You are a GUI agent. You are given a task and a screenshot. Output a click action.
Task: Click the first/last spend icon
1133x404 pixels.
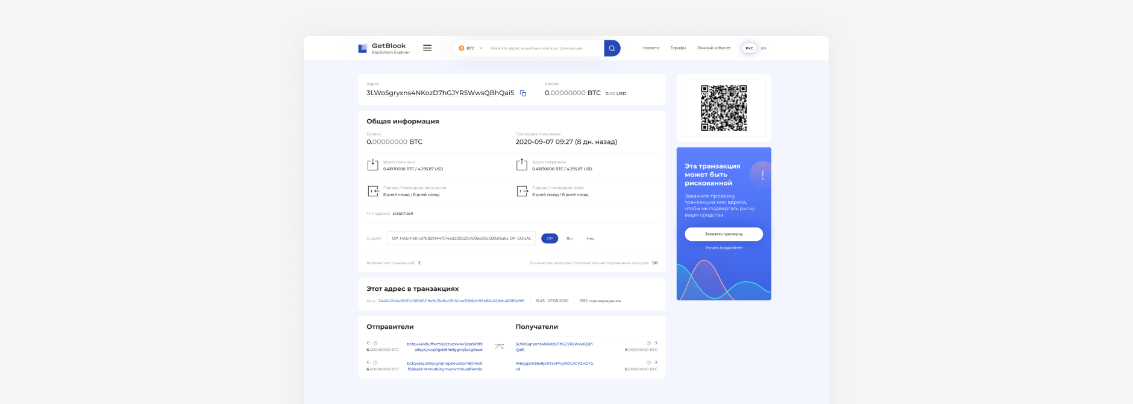click(522, 191)
